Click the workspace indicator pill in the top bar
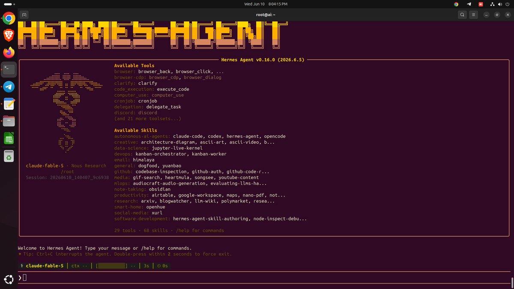 coord(9,4)
